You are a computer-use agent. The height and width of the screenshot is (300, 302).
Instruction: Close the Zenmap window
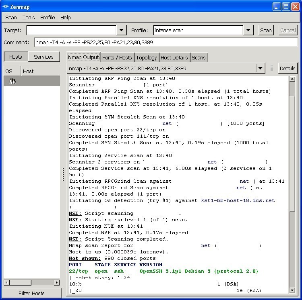pos(295,7)
